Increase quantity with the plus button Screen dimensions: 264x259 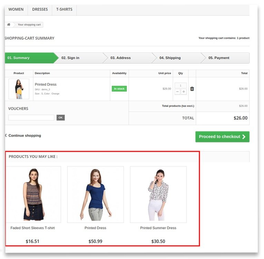click(x=184, y=92)
